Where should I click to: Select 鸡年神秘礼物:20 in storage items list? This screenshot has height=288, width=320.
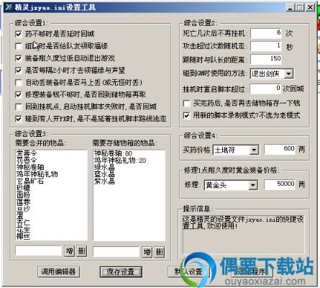(120, 161)
